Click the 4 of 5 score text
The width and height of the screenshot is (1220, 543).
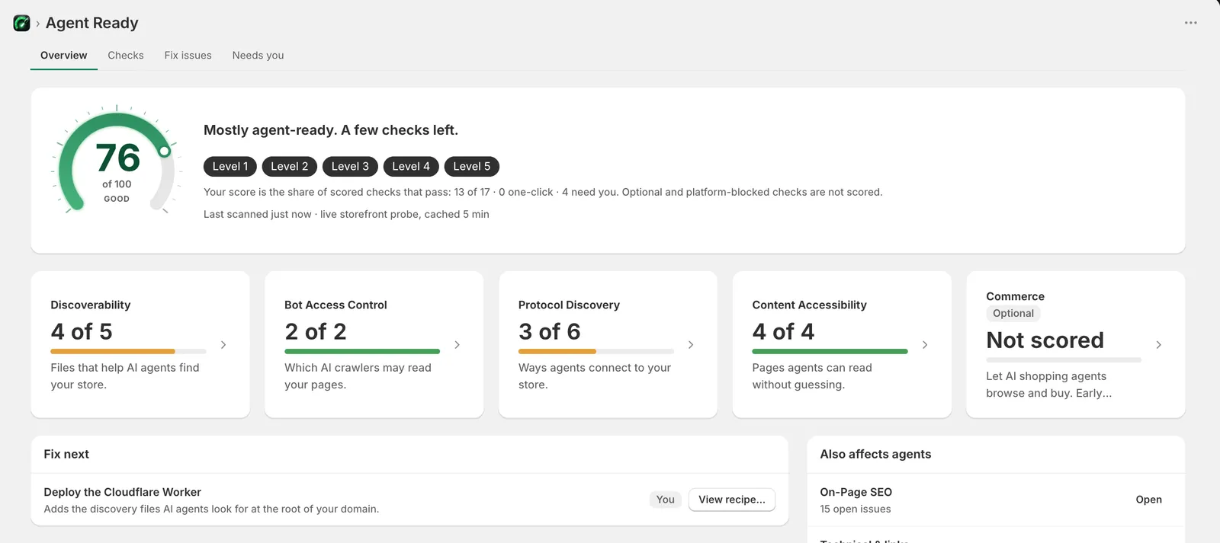pos(82,332)
